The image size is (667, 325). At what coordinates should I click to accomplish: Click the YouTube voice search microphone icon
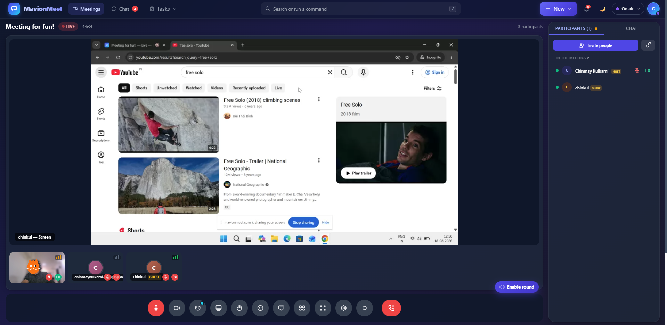363,72
